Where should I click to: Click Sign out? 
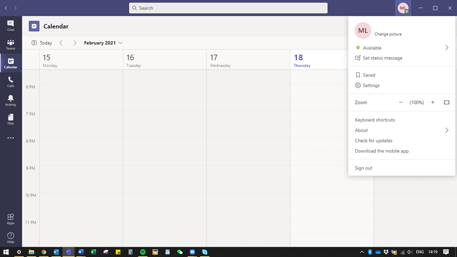point(363,168)
